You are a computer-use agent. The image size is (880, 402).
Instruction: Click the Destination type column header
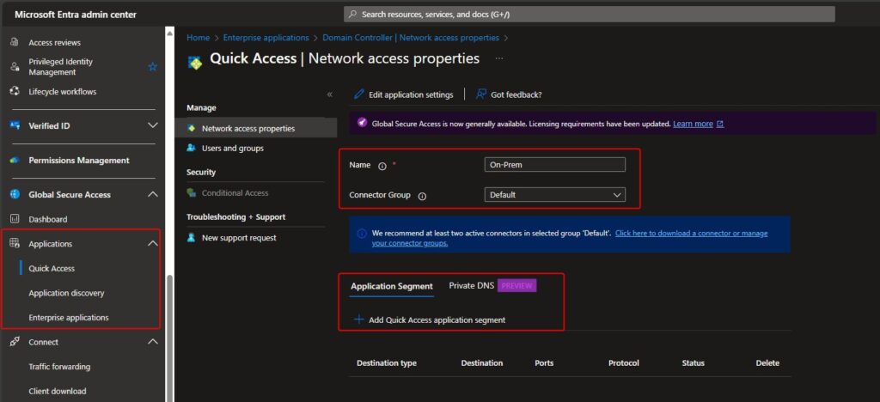pyautogui.click(x=387, y=363)
